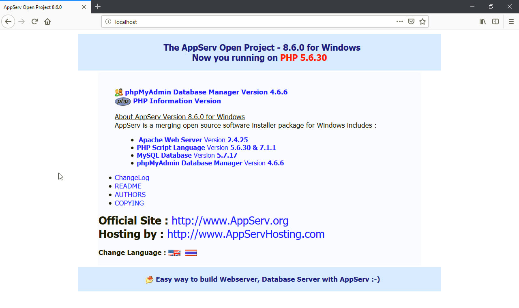Open the Library panel
The image size is (519, 308).
482,21
